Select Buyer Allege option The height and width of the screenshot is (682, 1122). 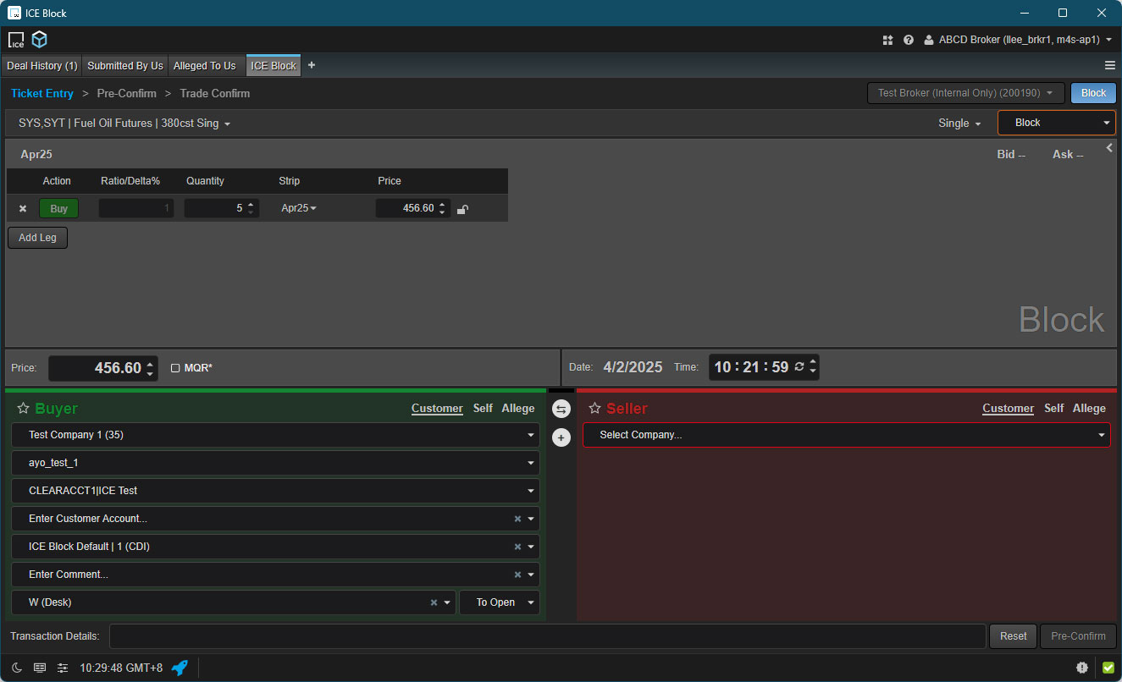[x=518, y=409]
